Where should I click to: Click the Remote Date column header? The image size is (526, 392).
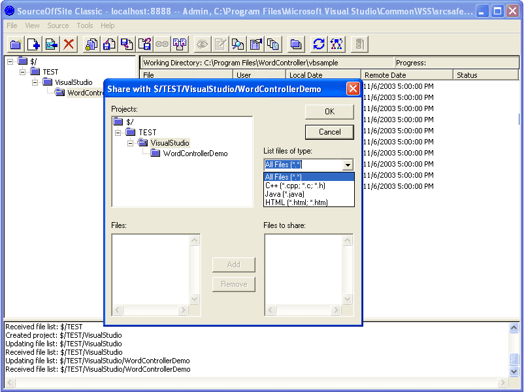pos(406,75)
